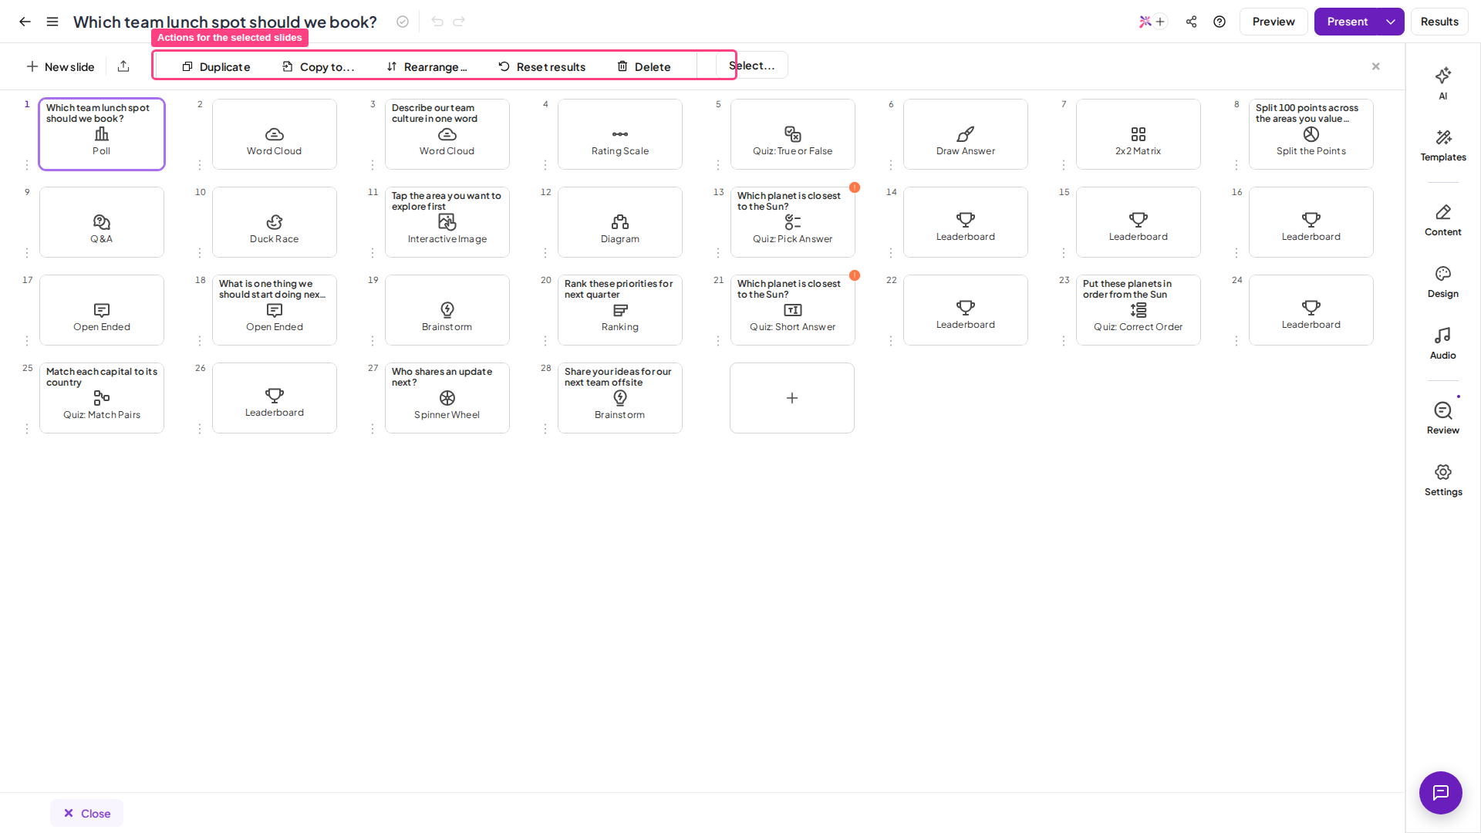The image size is (1481, 833).
Task: Open the Design sidebar panel
Action: pyautogui.click(x=1442, y=282)
